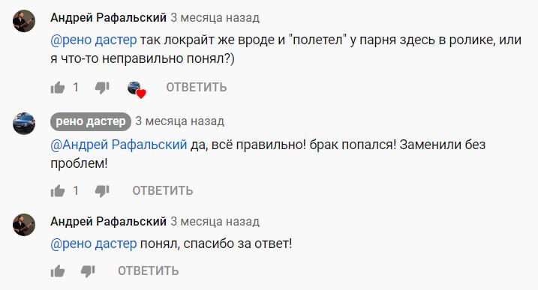This screenshot has height=290, width=538.
Task: Dislike the first comment about локрайт
Action: click(102, 88)
